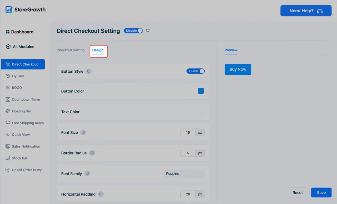
Task: Select the Design tab
Action: [98, 50]
